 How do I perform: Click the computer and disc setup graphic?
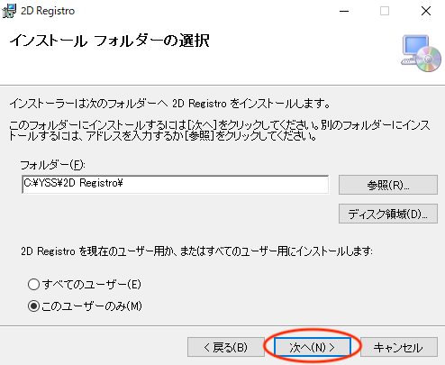tap(421, 53)
